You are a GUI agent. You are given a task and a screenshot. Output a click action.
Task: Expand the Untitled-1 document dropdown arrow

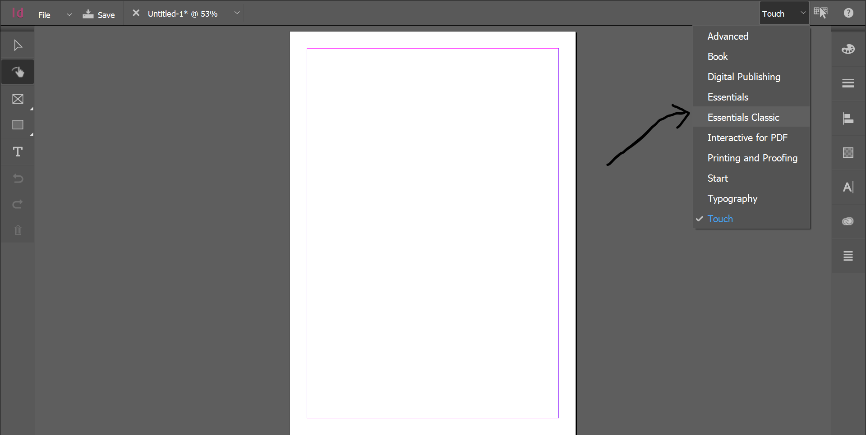pyautogui.click(x=237, y=13)
